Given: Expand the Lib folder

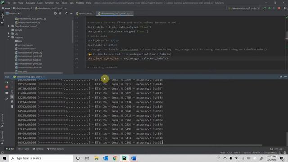Looking at the screenshot, I should (9, 34).
